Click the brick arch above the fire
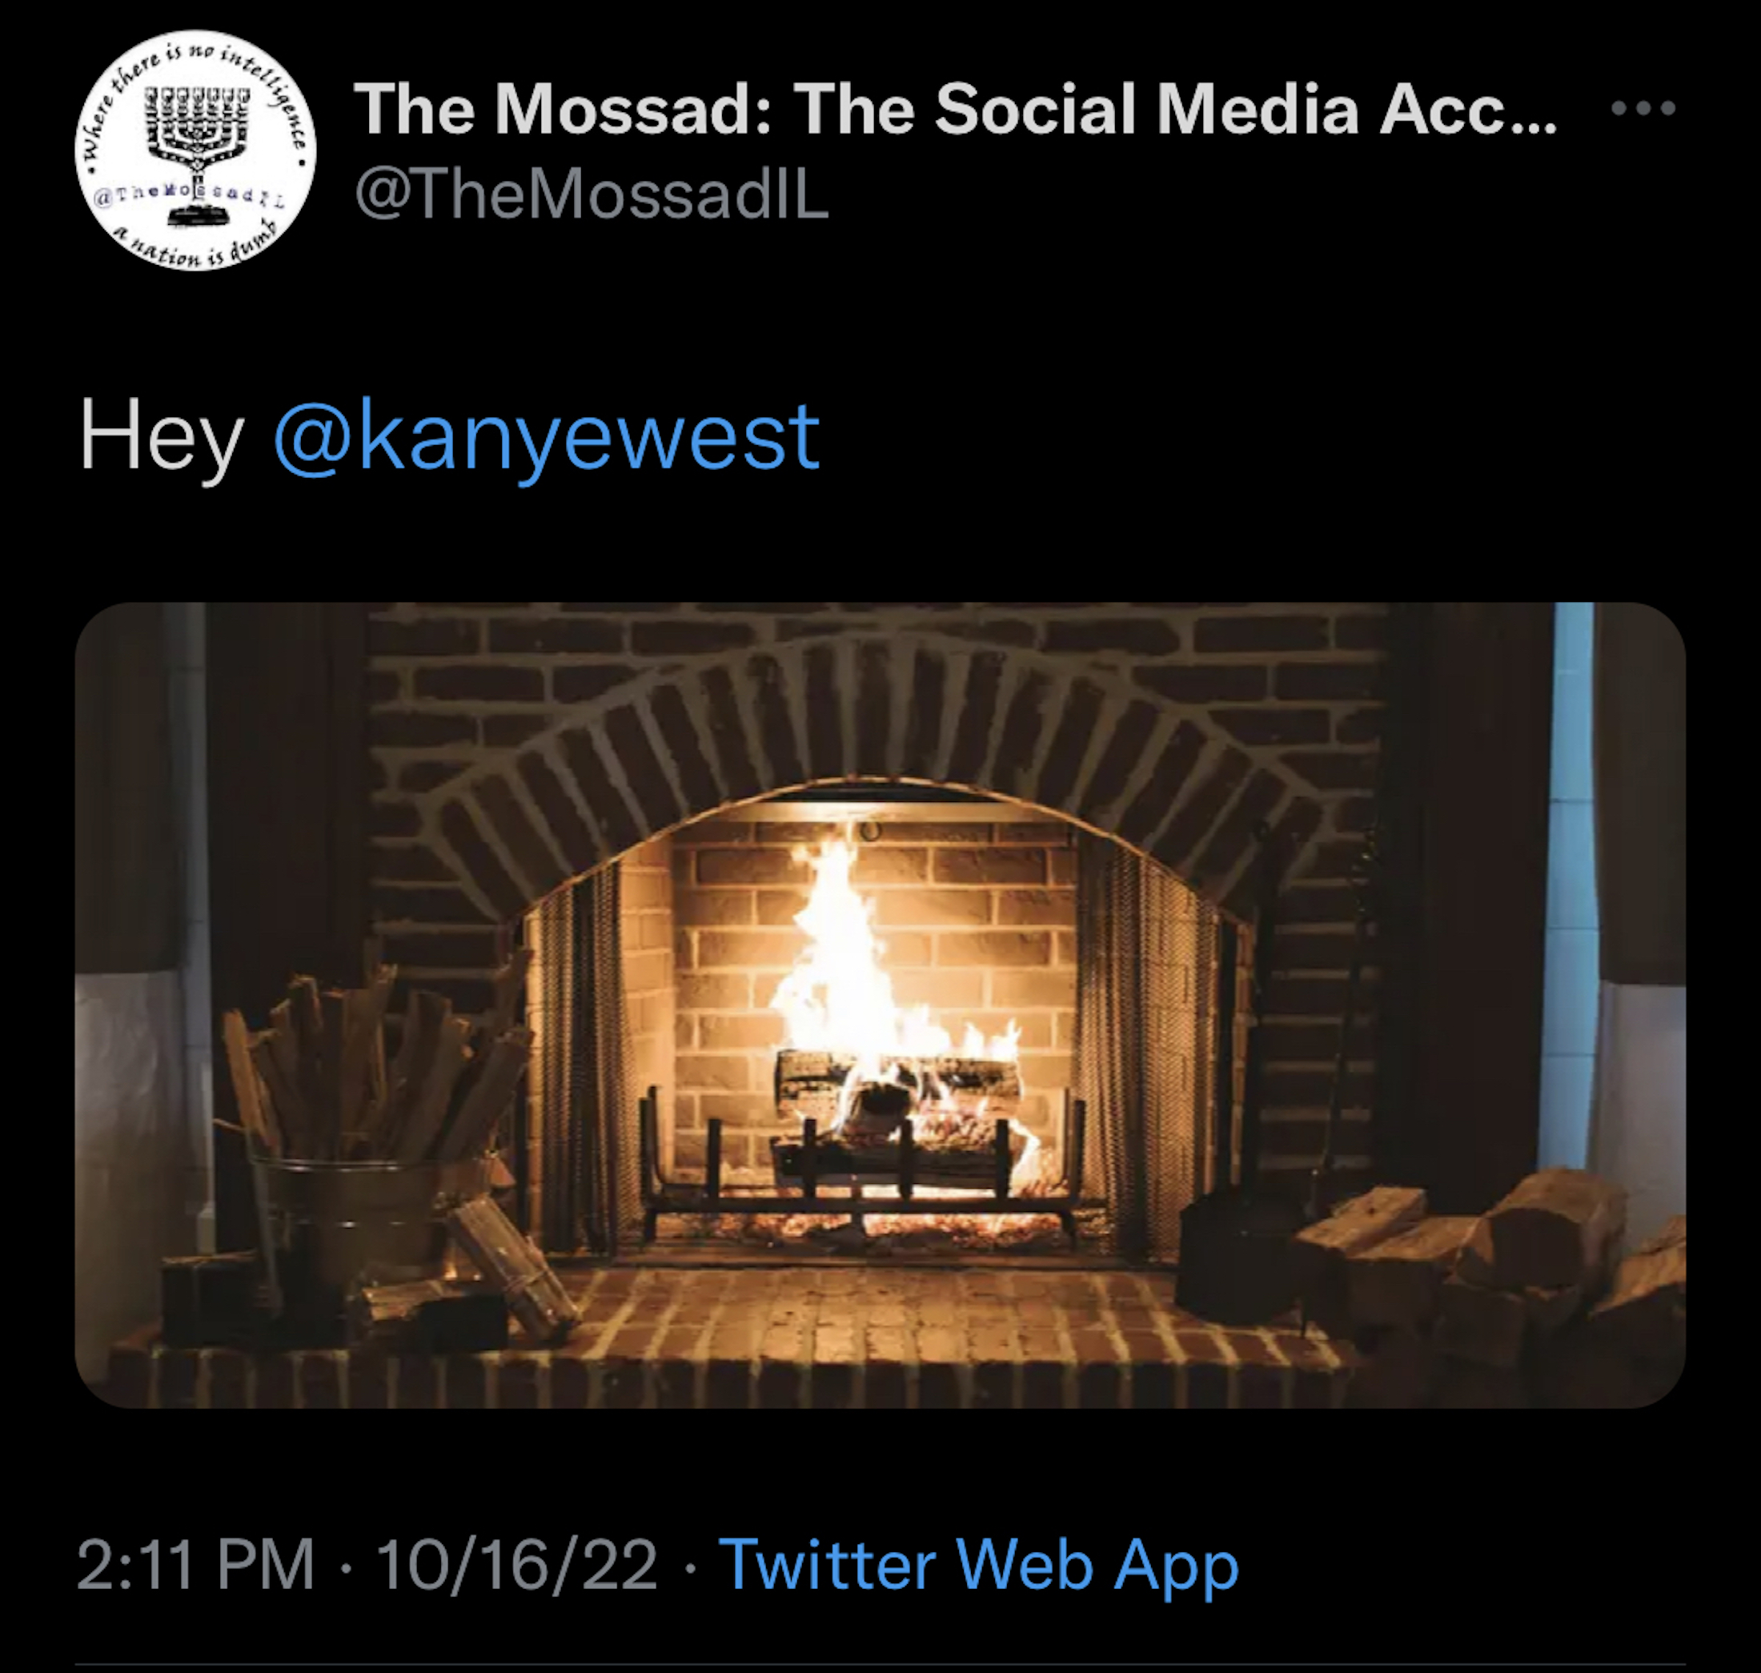Screen dimensions: 1761x1673 (874, 713)
